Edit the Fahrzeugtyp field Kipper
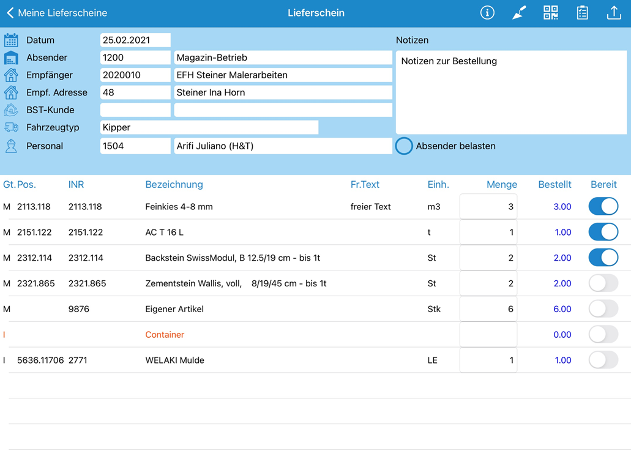The height and width of the screenshot is (451, 631). click(209, 127)
